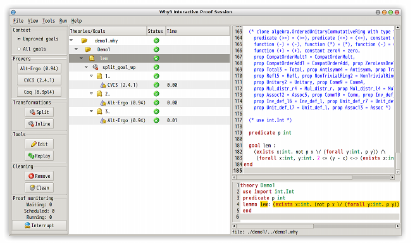The image size is (415, 243).
Task: Collapse the demo1.why file node
Action: (x=71, y=40)
